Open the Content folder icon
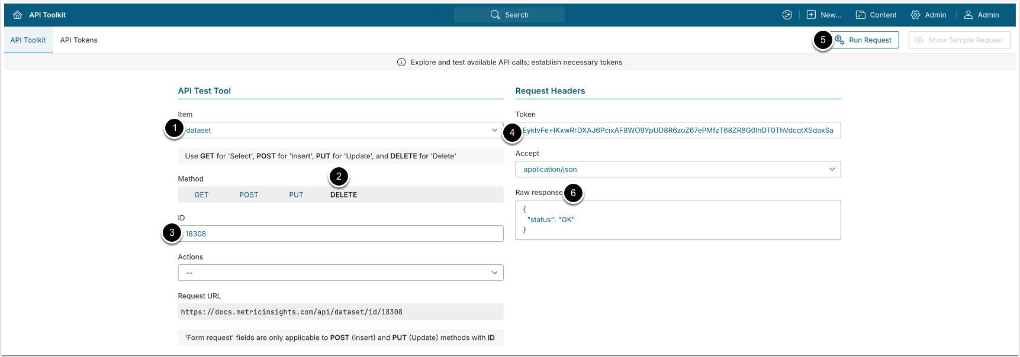Viewport: 1020px width, 357px height. click(x=860, y=15)
